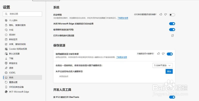Click the 新标签页 page icon
Screen dimensions: 199x101
(x=6, y=39)
